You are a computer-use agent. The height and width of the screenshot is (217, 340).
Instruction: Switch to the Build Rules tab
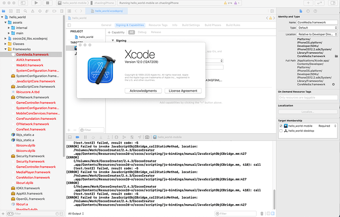233,25
